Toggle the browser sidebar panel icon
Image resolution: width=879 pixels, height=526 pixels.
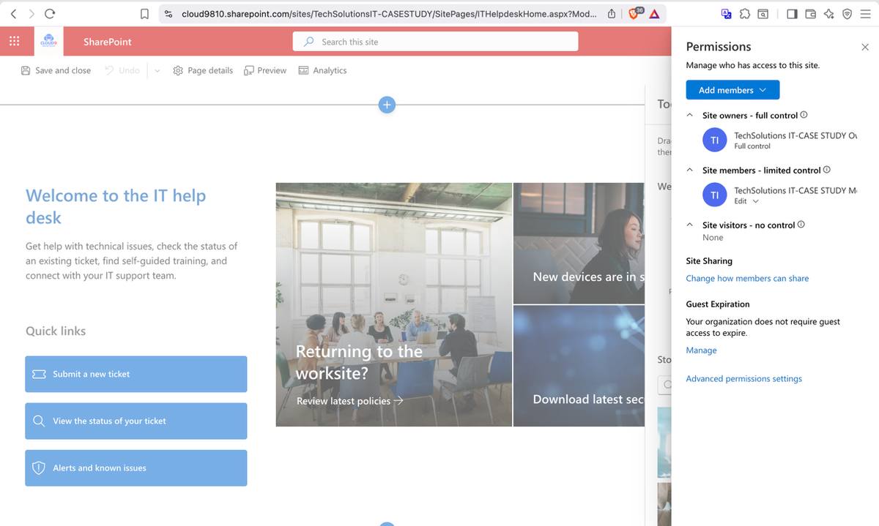point(792,13)
